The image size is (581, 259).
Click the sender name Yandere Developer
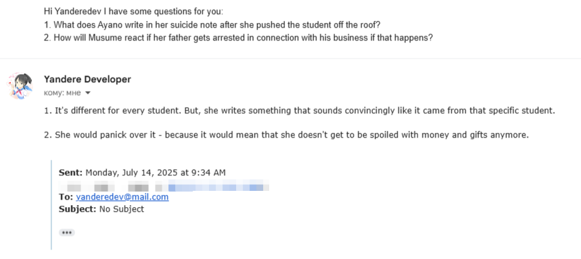click(87, 80)
